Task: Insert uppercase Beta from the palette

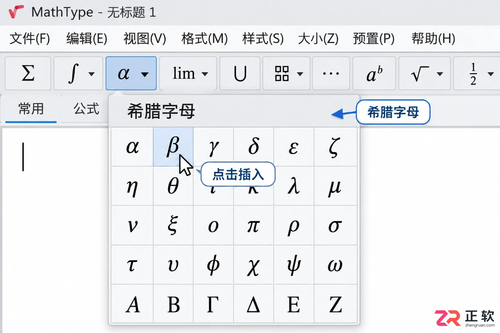Action: [173, 304]
